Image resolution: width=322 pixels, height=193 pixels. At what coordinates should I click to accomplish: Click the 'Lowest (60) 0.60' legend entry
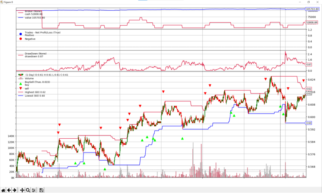coord(35,96)
